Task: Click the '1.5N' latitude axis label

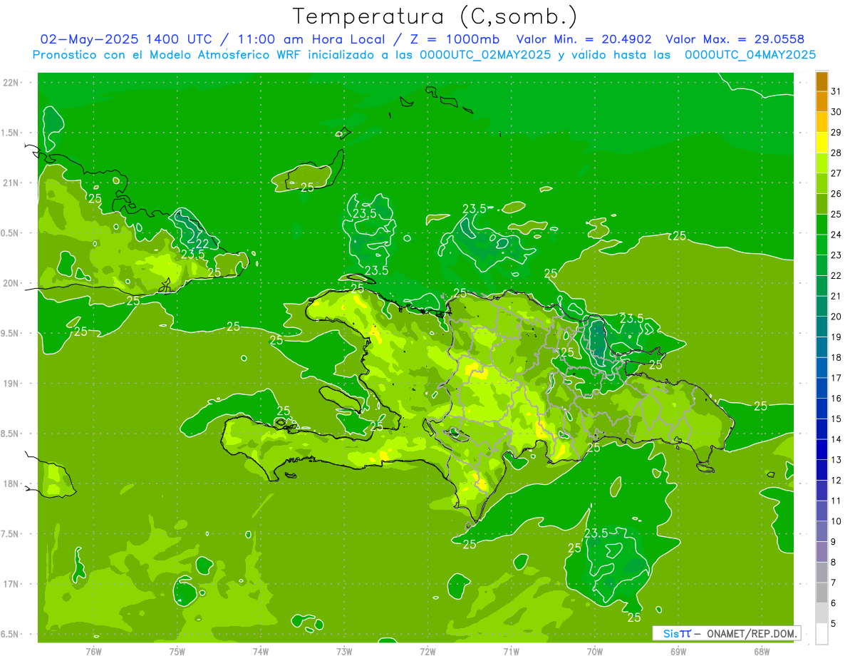Action: 11,133
